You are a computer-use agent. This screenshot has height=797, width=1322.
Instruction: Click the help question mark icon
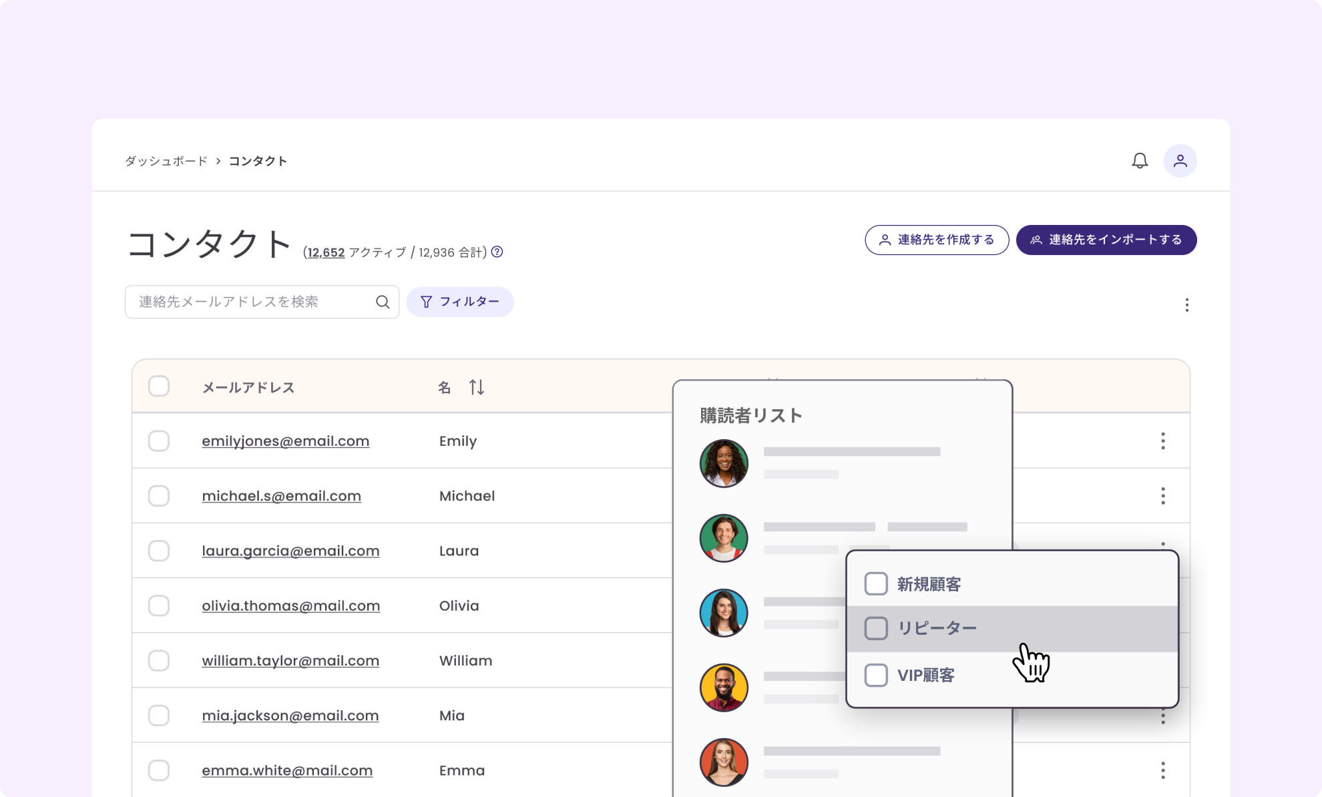[497, 252]
